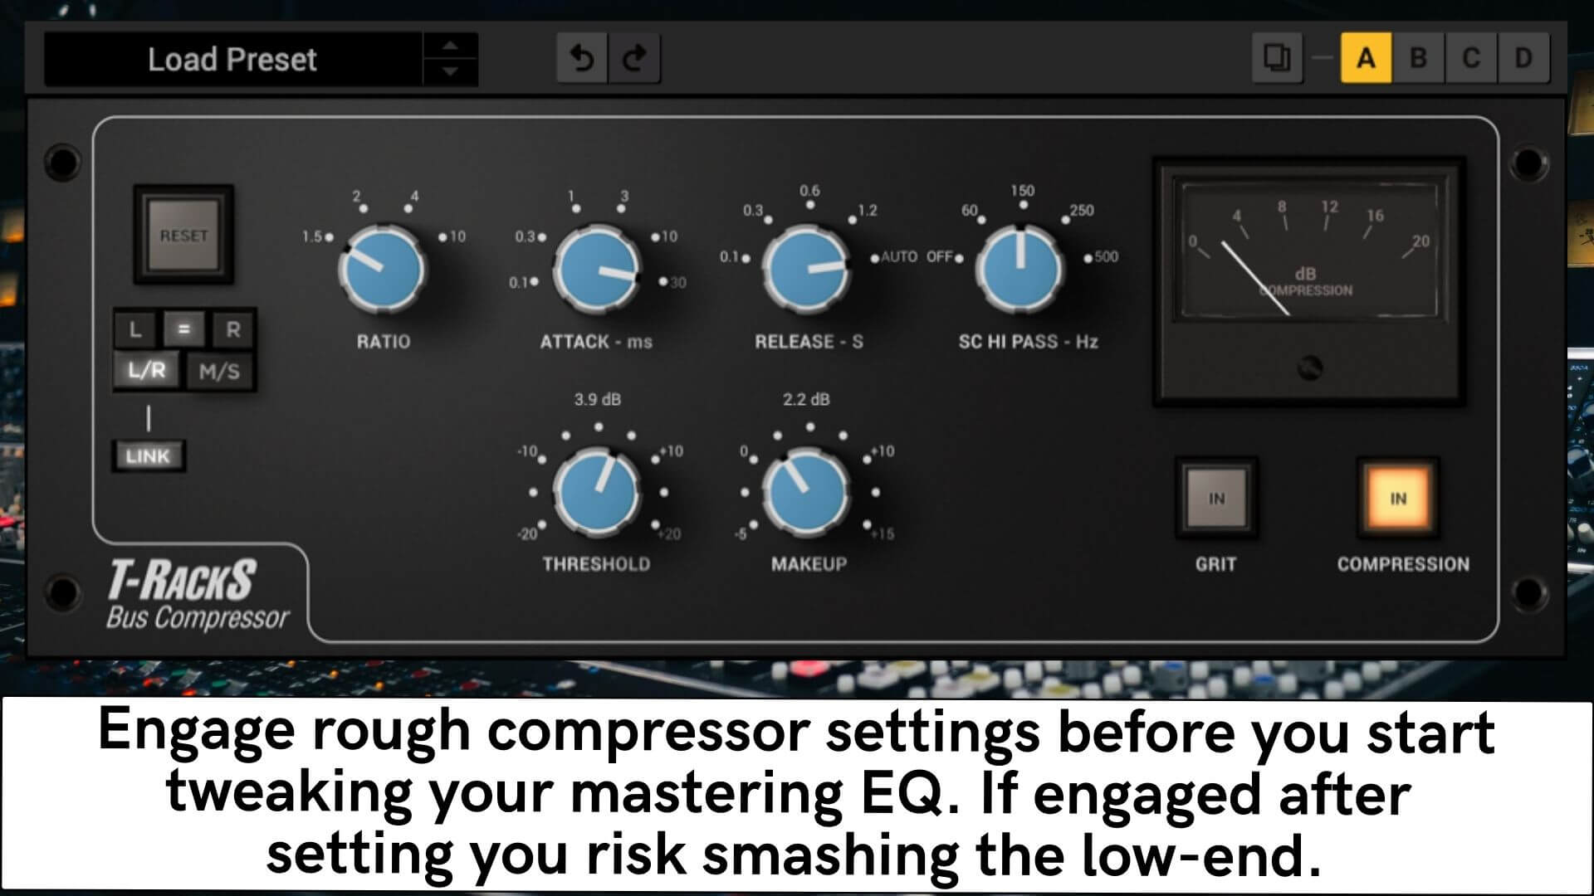
Task: Select the right channel R button
Action: coord(233,329)
